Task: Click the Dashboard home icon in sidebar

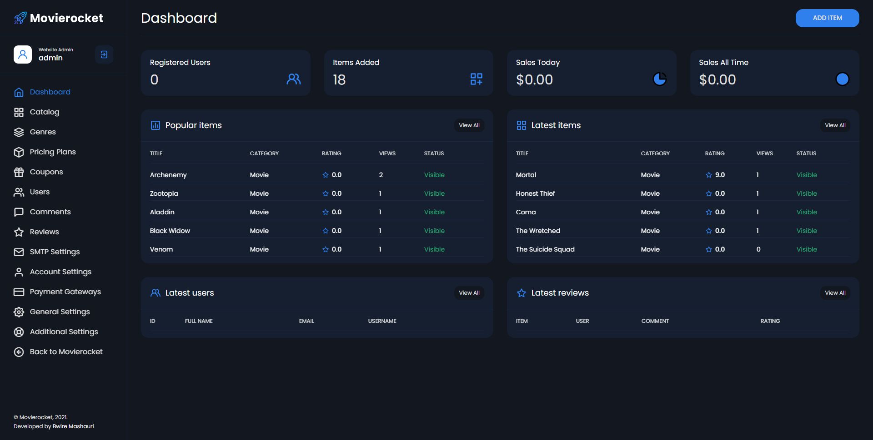Action: point(19,92)
